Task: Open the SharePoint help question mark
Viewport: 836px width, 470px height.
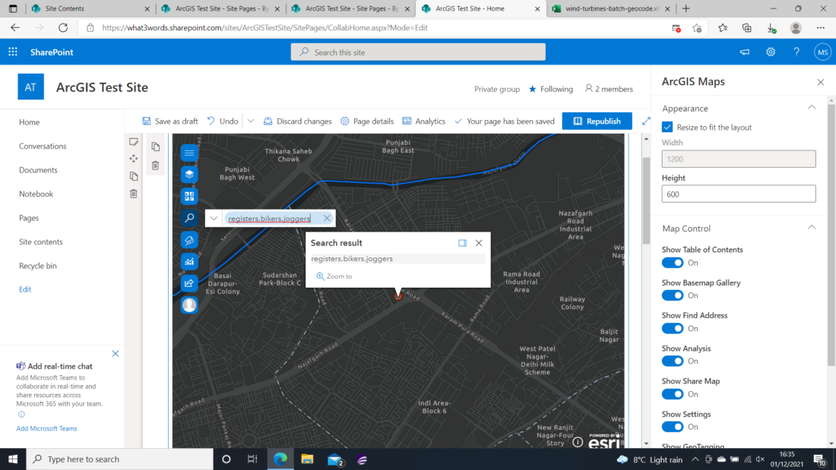Action: coord(796,52)
